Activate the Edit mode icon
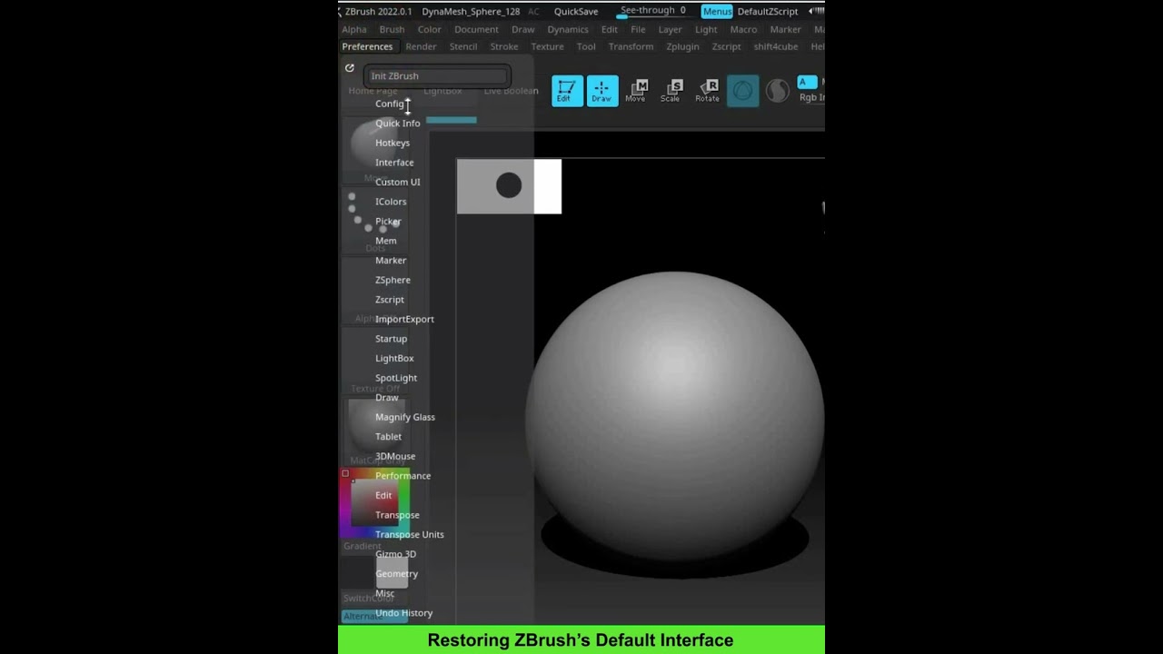Viewport: 1163px width, 654px height. point(567,91)
